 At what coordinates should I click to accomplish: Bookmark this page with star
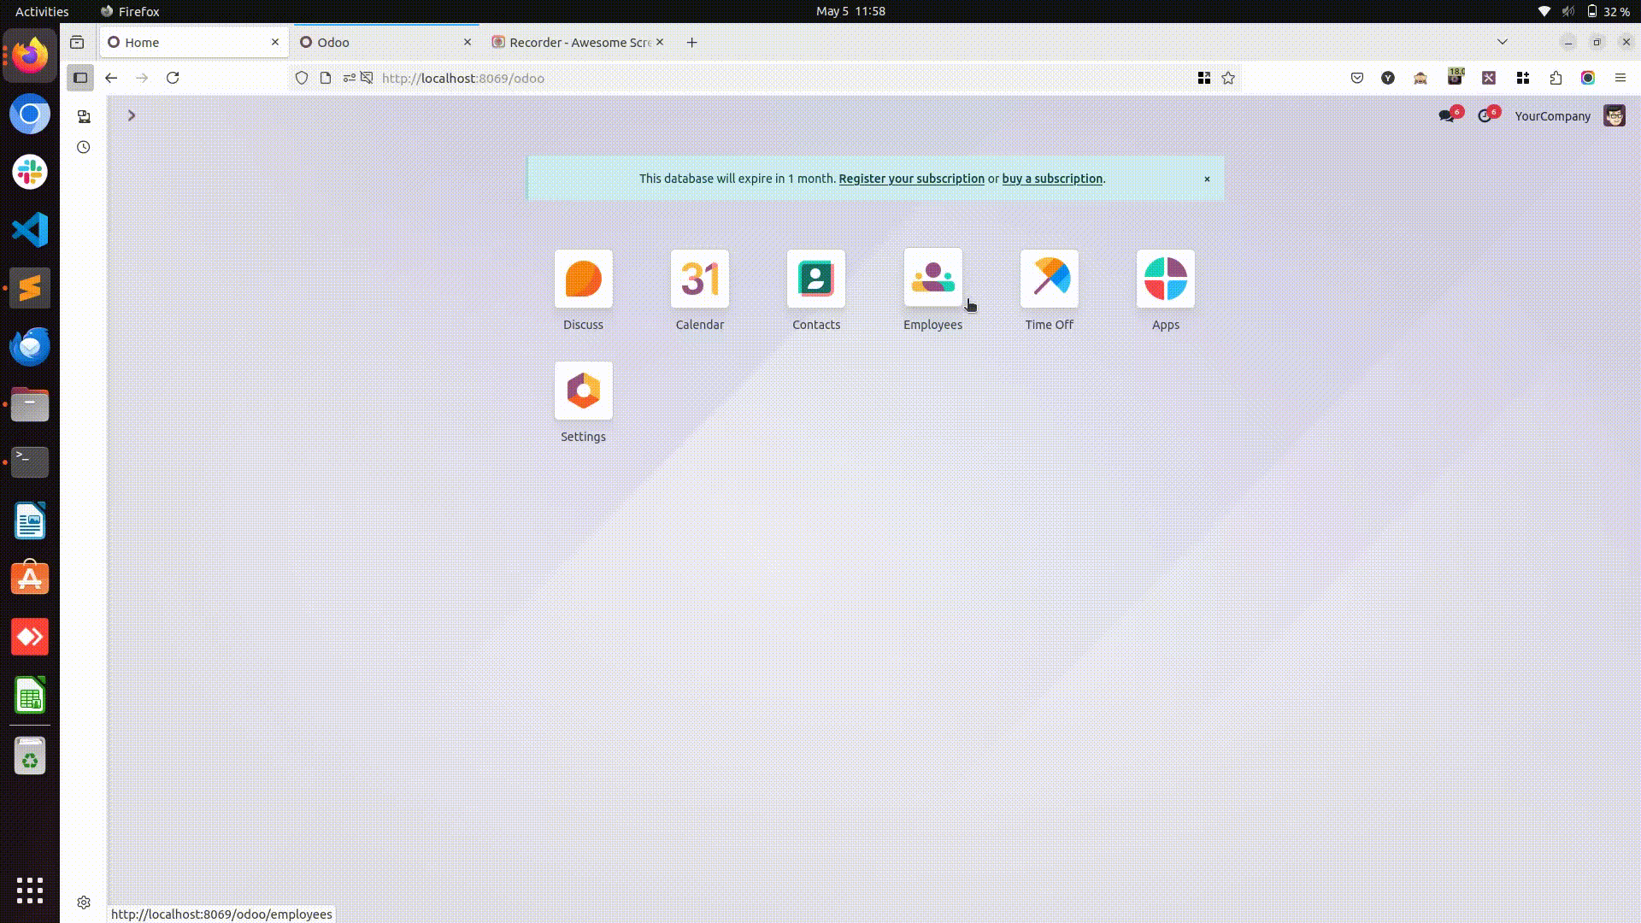coord(1228,78)
